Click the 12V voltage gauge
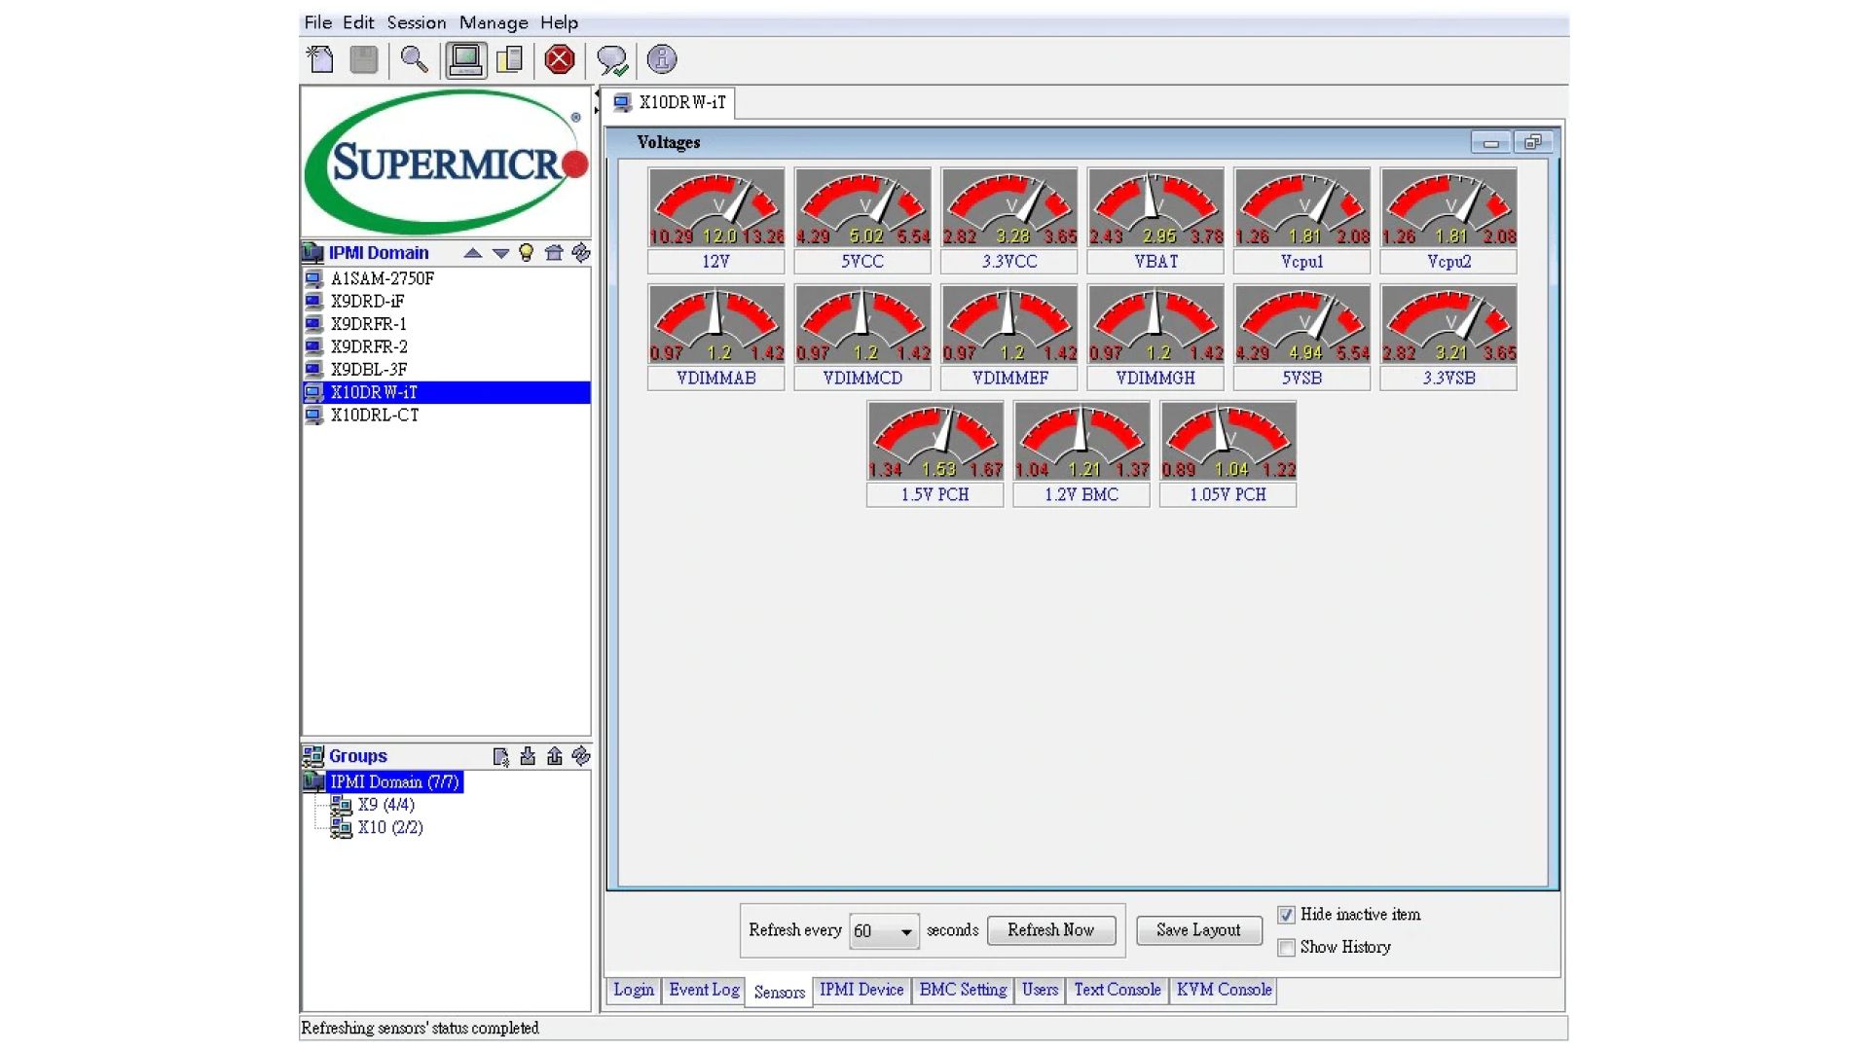 (715, 207)
